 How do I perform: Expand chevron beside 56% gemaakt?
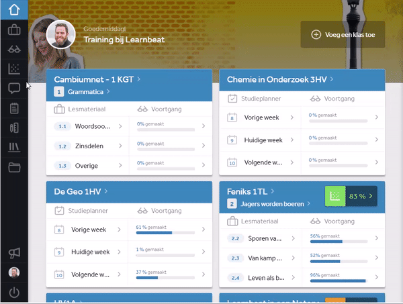[x=377, y=238]
